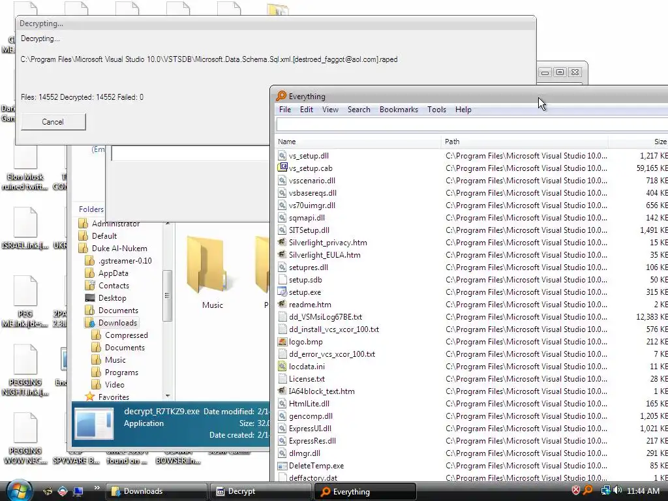
Task: Select the SITSetup.dll file icon
Action: point(282,230)
